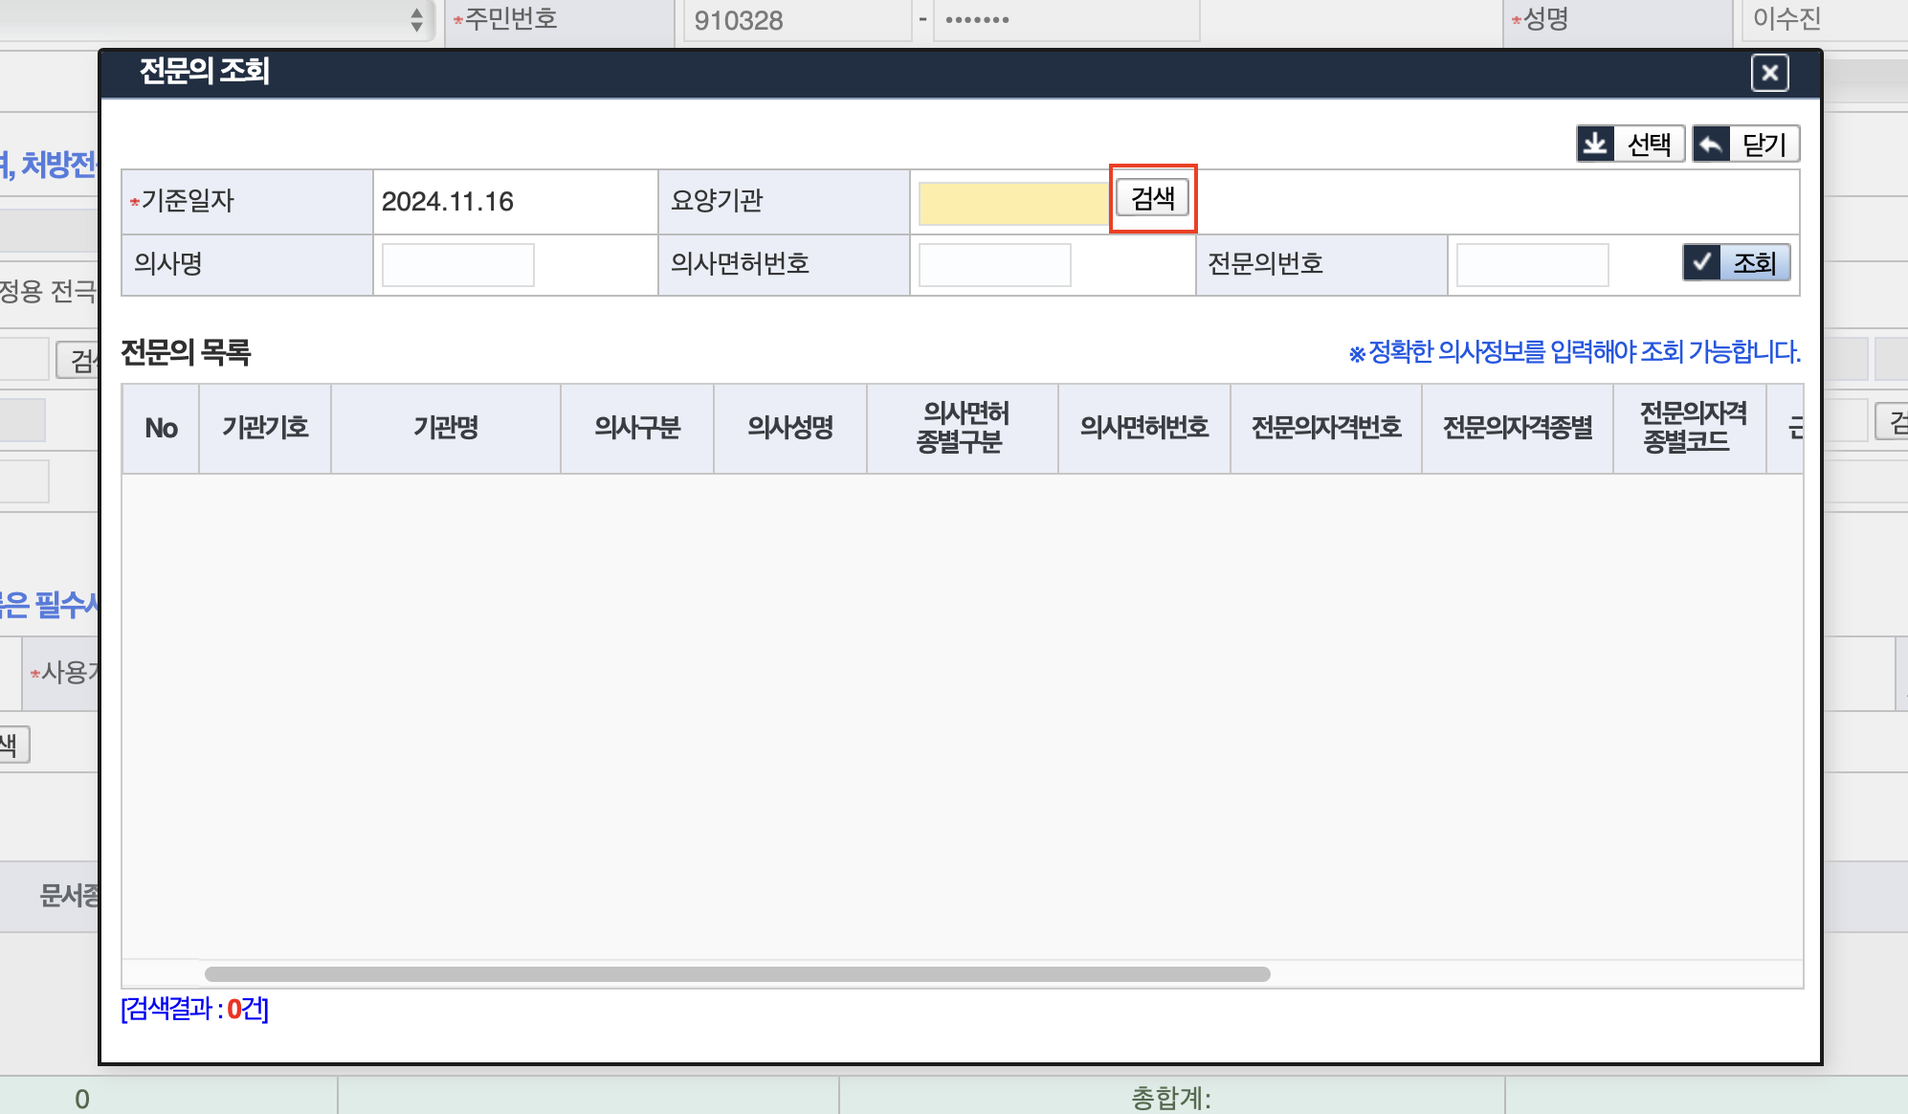Click the 전문의자격종별 column header

click(x=1518, y=428)
